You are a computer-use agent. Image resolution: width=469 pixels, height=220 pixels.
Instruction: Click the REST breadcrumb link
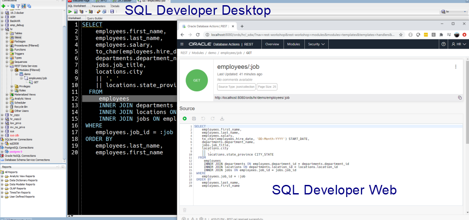click(x=184, y=53)
